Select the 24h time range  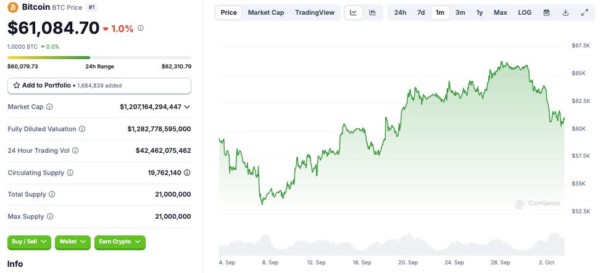coord(400,12)
